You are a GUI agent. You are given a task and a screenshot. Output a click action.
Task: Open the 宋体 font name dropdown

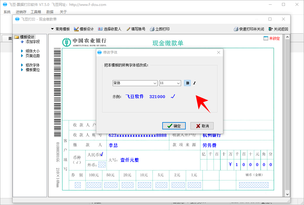pyautogui.click(x=155, y=83)
